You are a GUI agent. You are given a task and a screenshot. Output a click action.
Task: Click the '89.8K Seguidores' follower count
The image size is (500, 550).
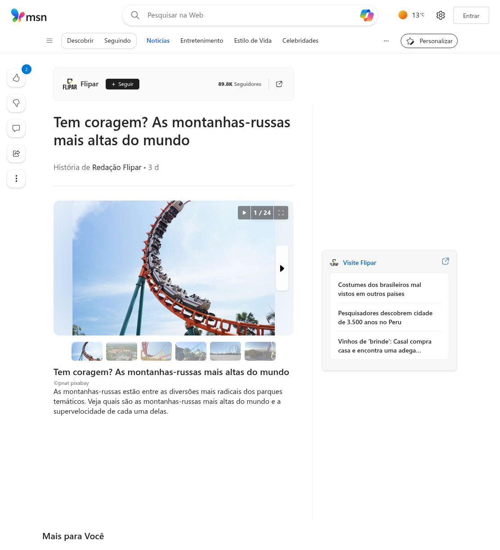click(x=240, y=84)
